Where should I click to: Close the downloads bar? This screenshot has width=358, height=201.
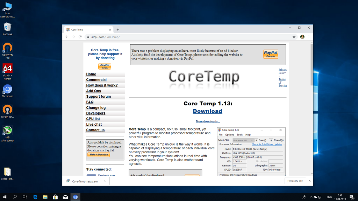point(309,181)
